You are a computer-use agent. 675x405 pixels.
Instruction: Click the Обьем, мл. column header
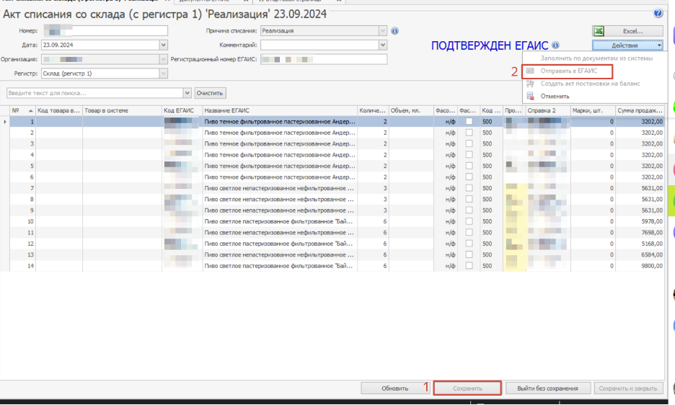[410, 110]
